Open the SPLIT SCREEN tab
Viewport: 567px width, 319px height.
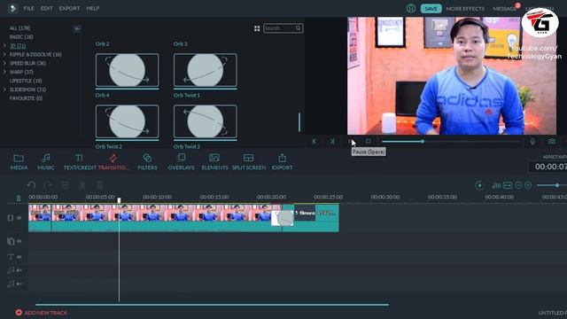click(249, 161)
